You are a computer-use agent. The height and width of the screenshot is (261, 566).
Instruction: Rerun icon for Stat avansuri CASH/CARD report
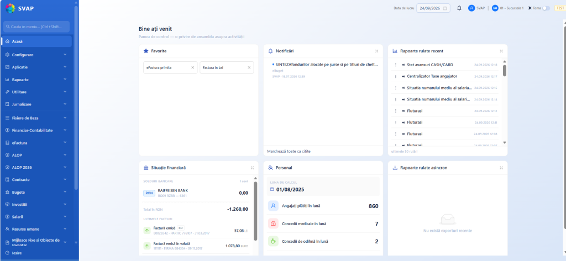pyautogui.click(x=403, y=65)
